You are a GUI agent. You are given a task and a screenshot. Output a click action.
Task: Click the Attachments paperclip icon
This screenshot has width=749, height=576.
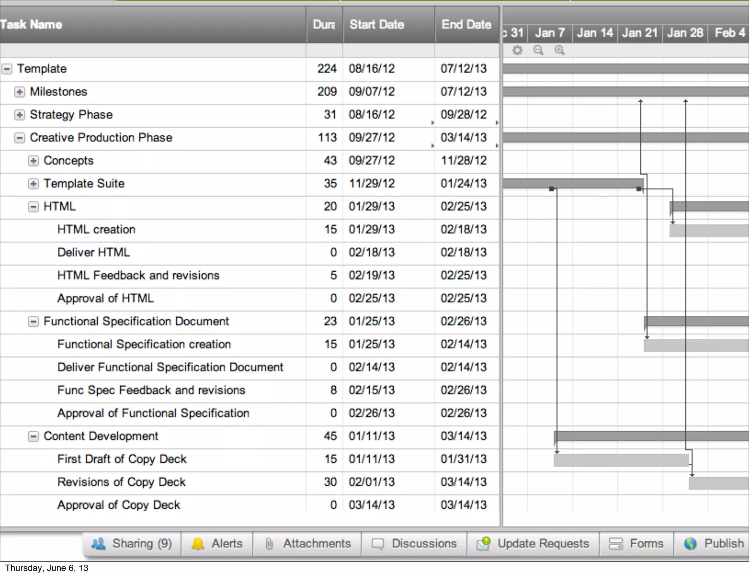click(x=269, y=544)
